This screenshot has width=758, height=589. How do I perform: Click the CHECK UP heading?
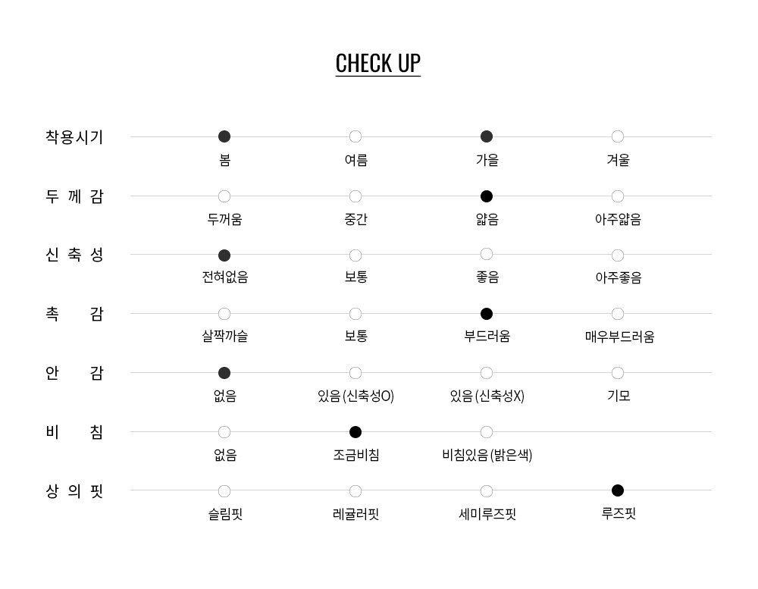[x=377, y=63]
